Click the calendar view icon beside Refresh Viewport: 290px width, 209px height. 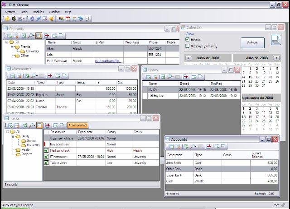(x=275, y=41)
